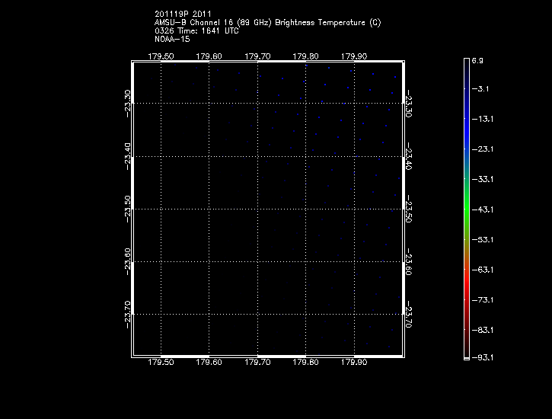The image size is (552, 419).
Task: Click the 179.80 longitude label on top axis
Action: pyautogui.click(x=305, y=56)
